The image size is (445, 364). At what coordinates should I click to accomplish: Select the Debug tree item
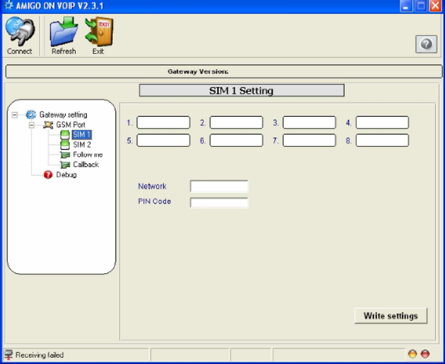[66, 175]
